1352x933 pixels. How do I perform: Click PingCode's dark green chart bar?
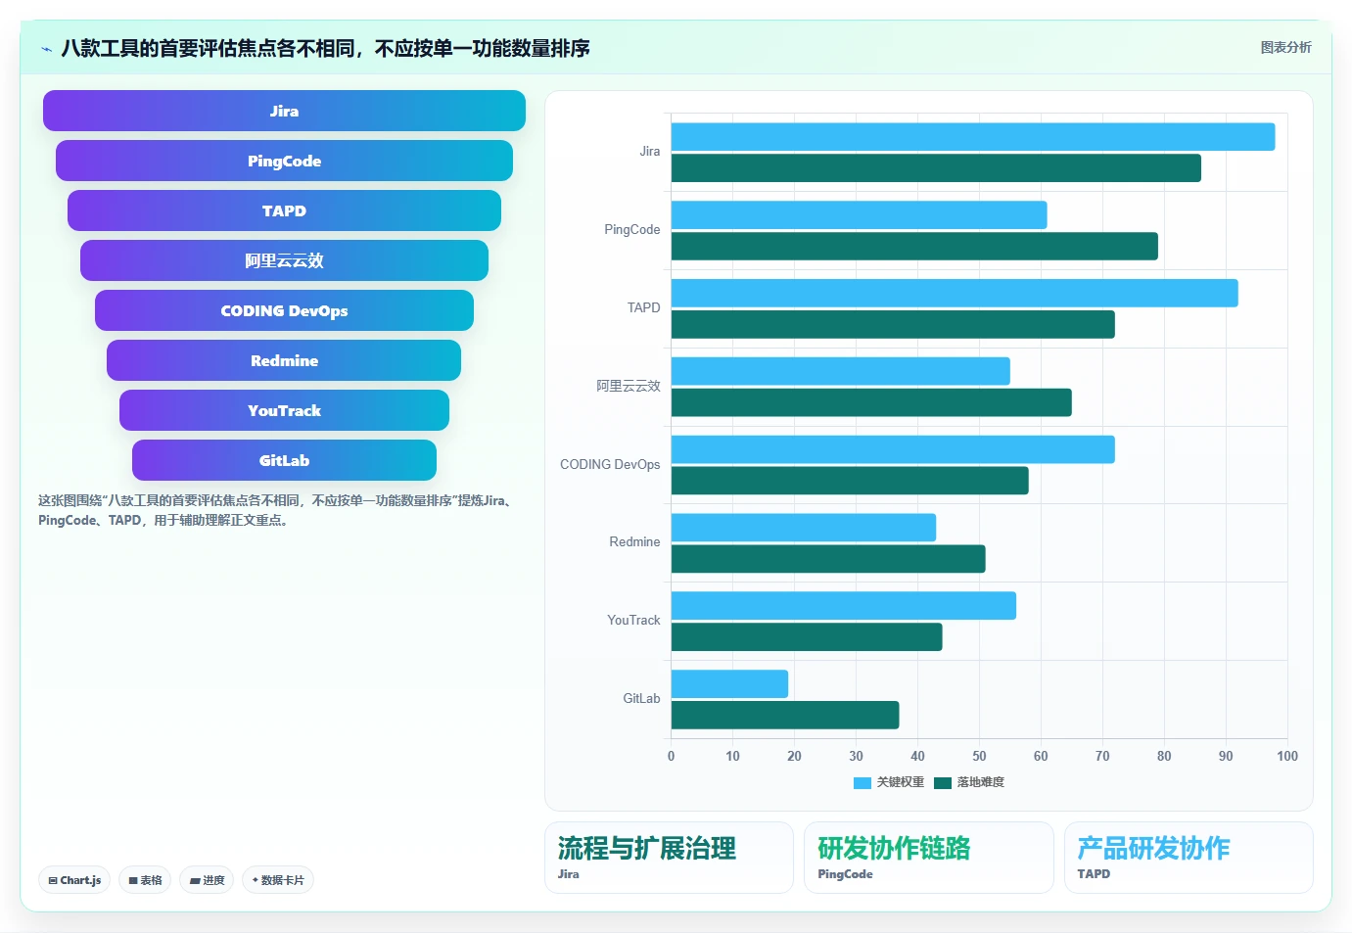(x=914, y=247)
